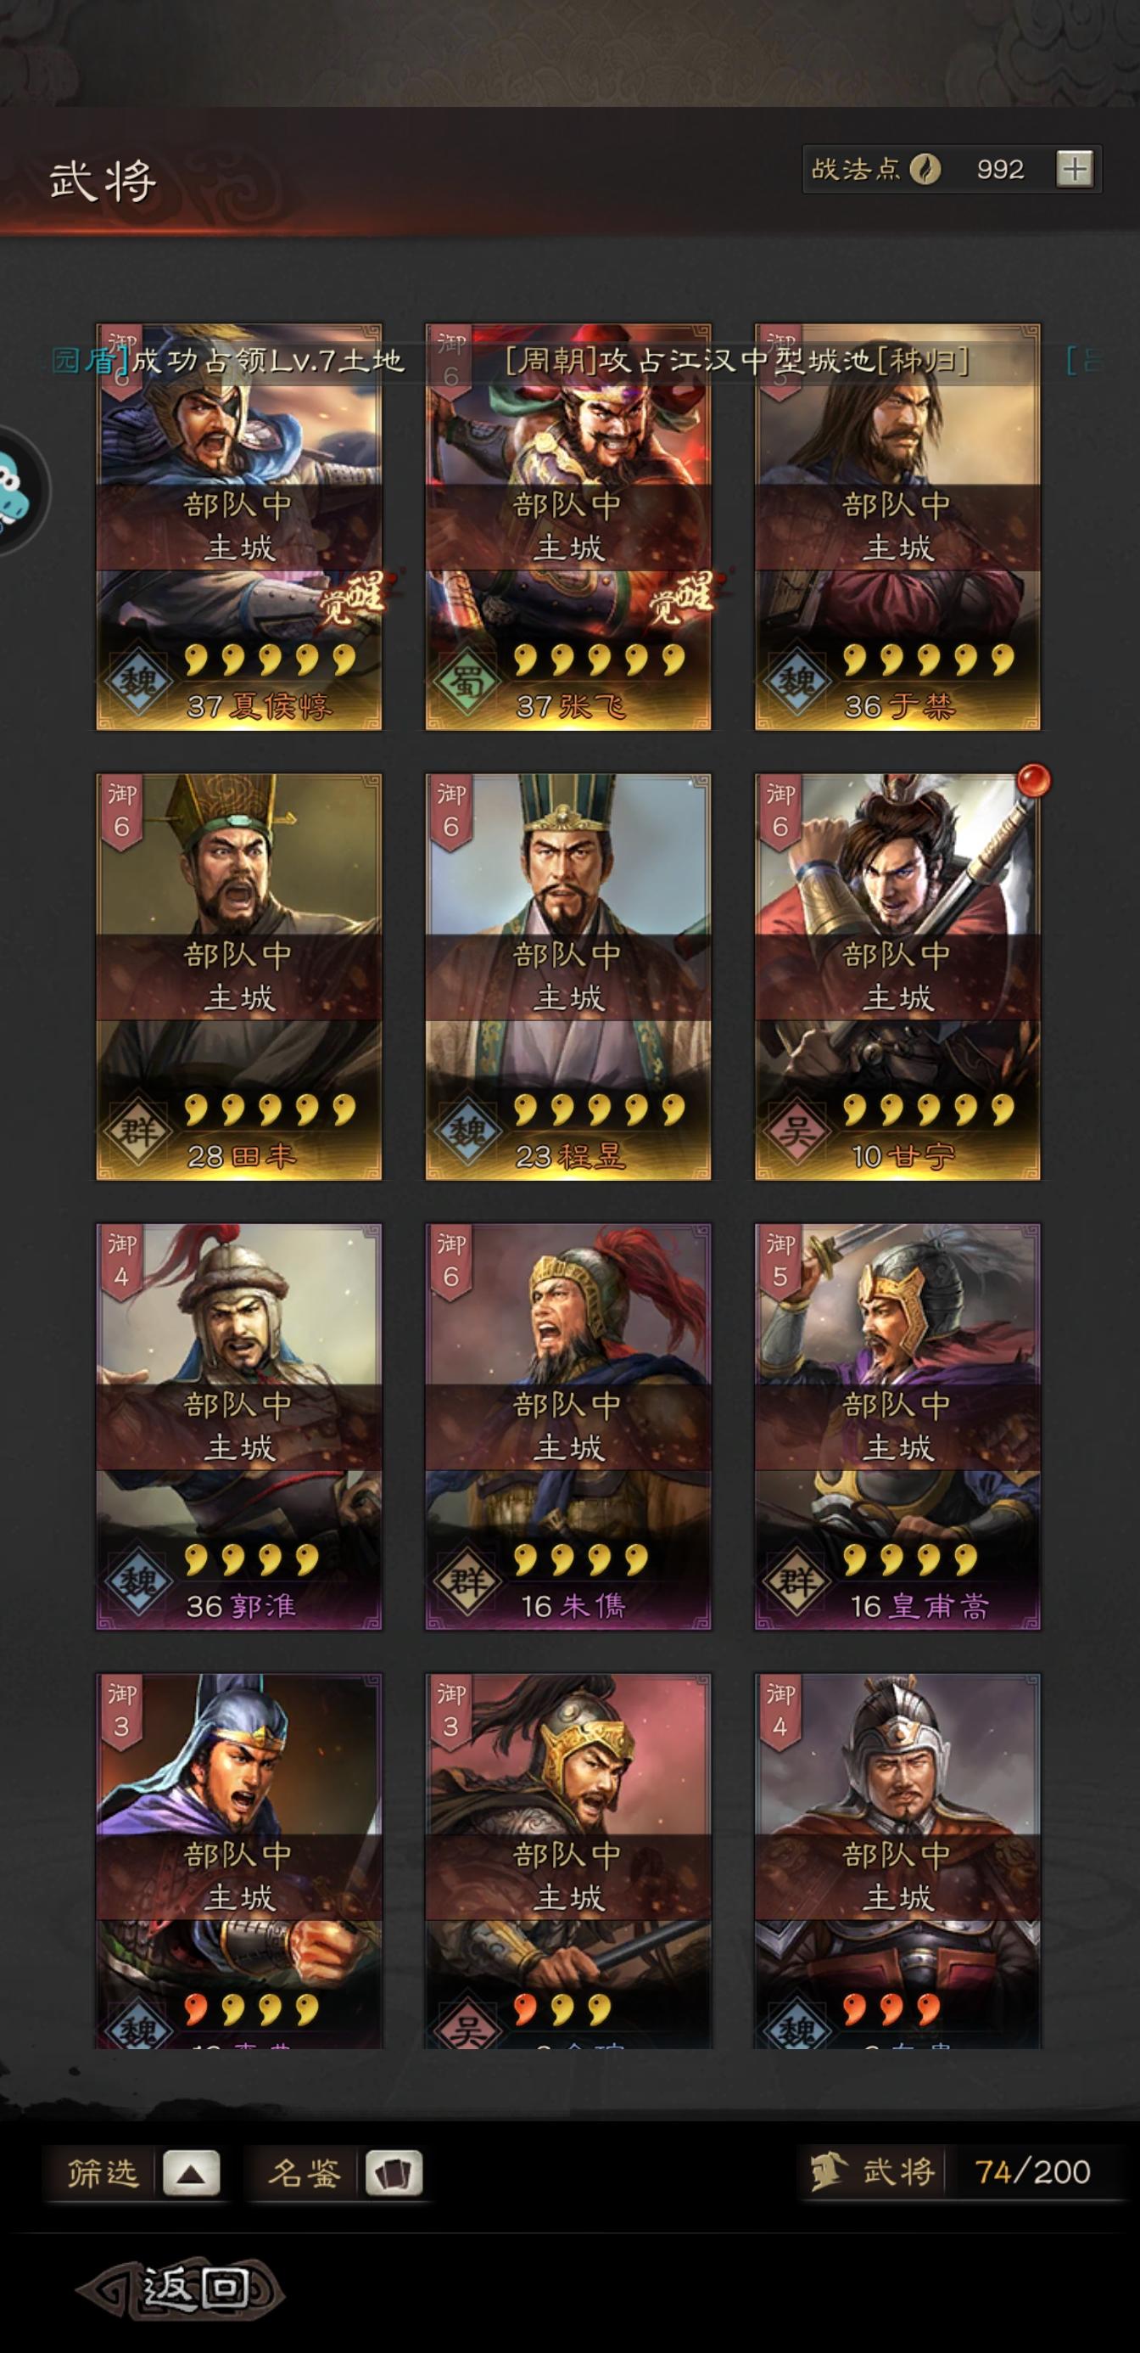Image resolution: width=1140 pixels, height=2353 pixels.
Task: Tap the helmet icon beside 武将 count
Action: tap(827, 2171)
